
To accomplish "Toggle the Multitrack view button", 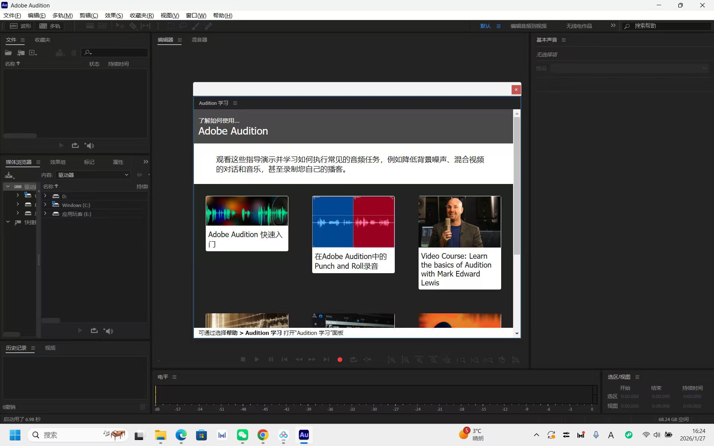I will pos(50,26).
